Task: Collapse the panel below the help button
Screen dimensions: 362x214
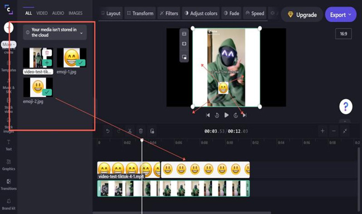Action: [x=345, y=121]
